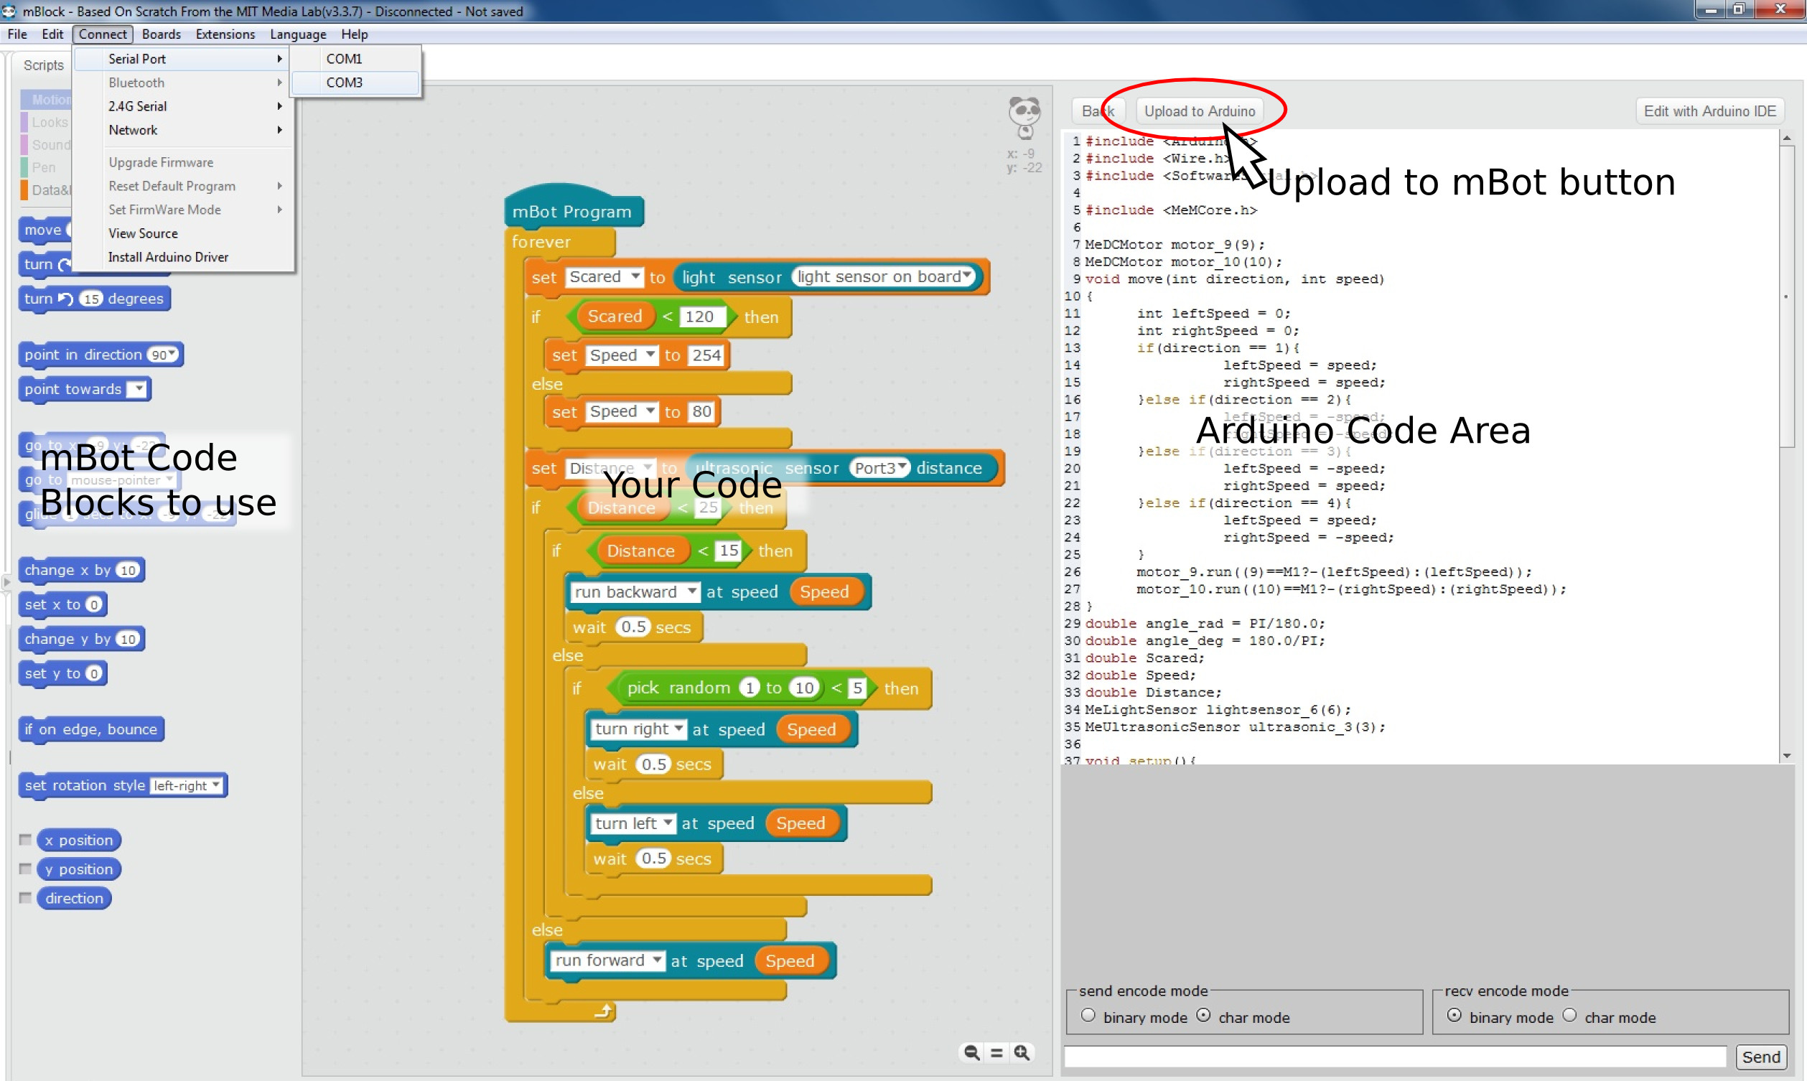Click the reset zoom equals icon
This screenshot has height=1081, width=1807.
996,1052
